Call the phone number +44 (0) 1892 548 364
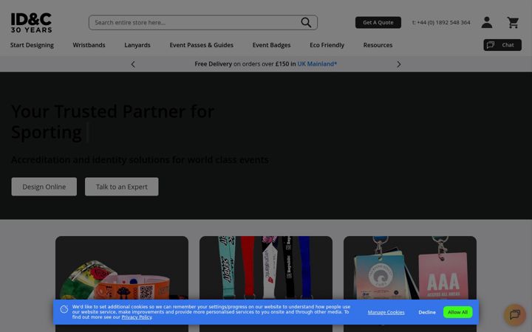532x332 pixels. pos(441,22)
